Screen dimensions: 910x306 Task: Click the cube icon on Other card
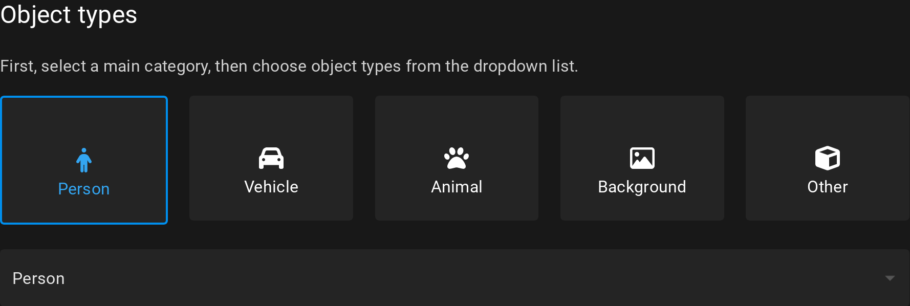pyautogui.click(x=827, y=158)
